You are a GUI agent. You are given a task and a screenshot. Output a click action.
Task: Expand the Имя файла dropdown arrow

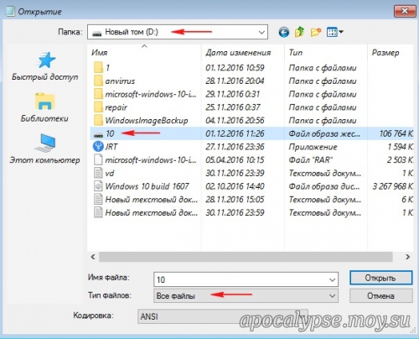point(332,279)
